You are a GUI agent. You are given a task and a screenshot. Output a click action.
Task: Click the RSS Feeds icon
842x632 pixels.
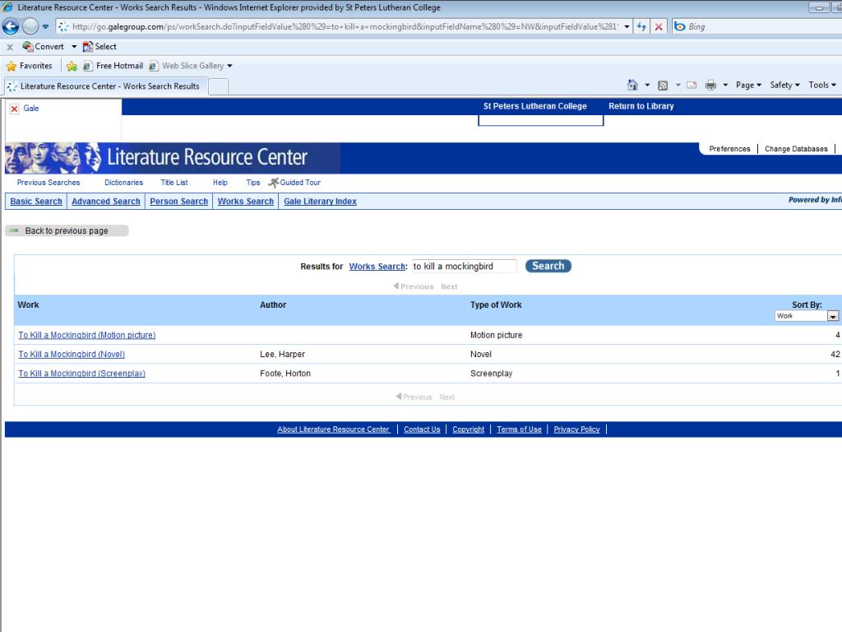point(663,85)
